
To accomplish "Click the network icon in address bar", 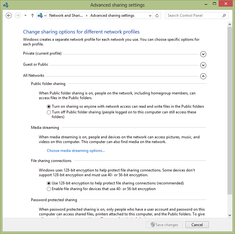I will pyautogui.click(x=40, y=15).
